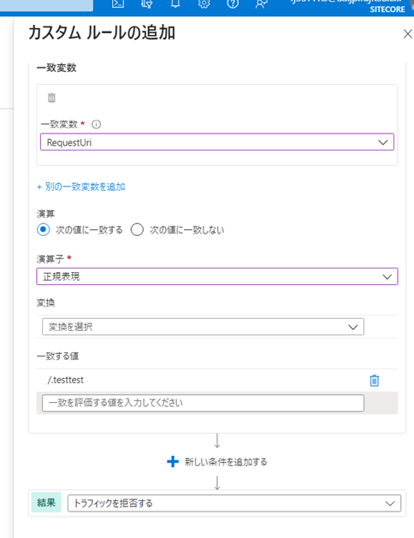This screenshot has height=538, width=414.
Task: Open the feedback icon in the top bar
Action: coord(262,3)
